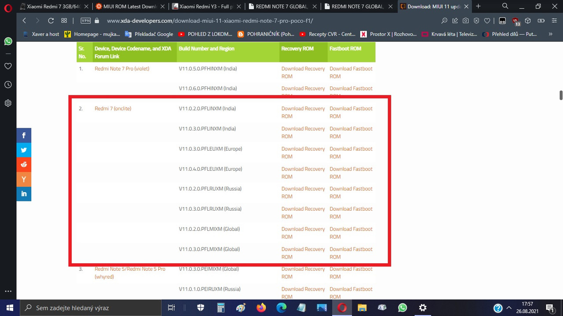The height and width of the screenshot is (316, 563).
Task: Share page on LinkedIn
Action: [x=24, y=194]
